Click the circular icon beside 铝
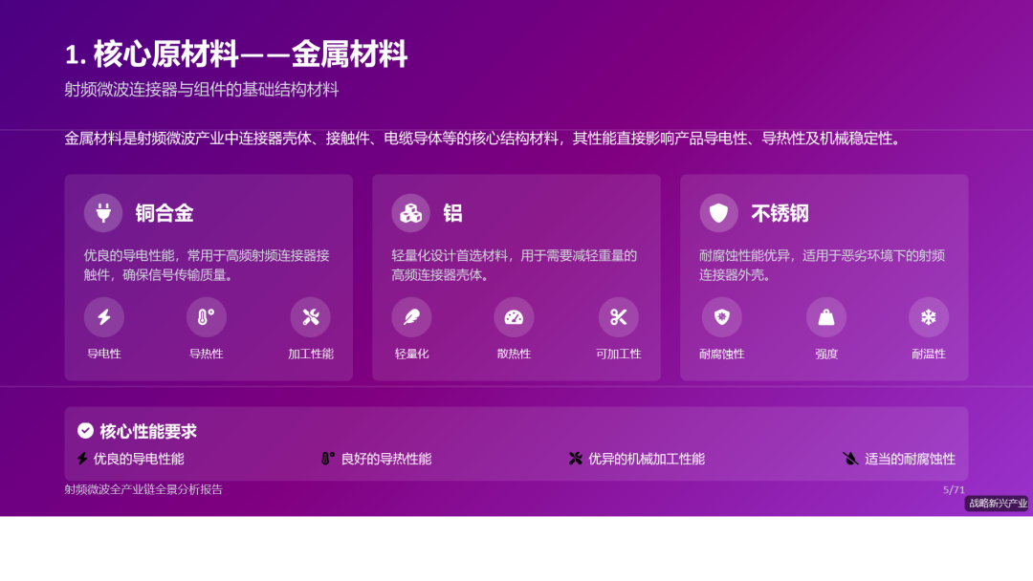 [x=411, y=213]
